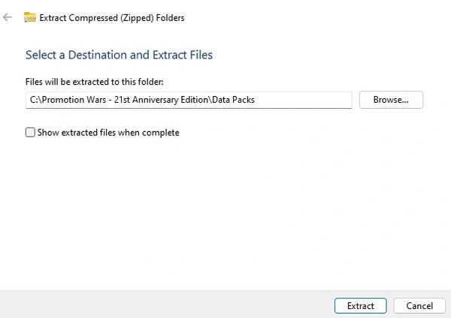Focus the destination folder path field
The image size is (451, 318).
tap(189, 100)
